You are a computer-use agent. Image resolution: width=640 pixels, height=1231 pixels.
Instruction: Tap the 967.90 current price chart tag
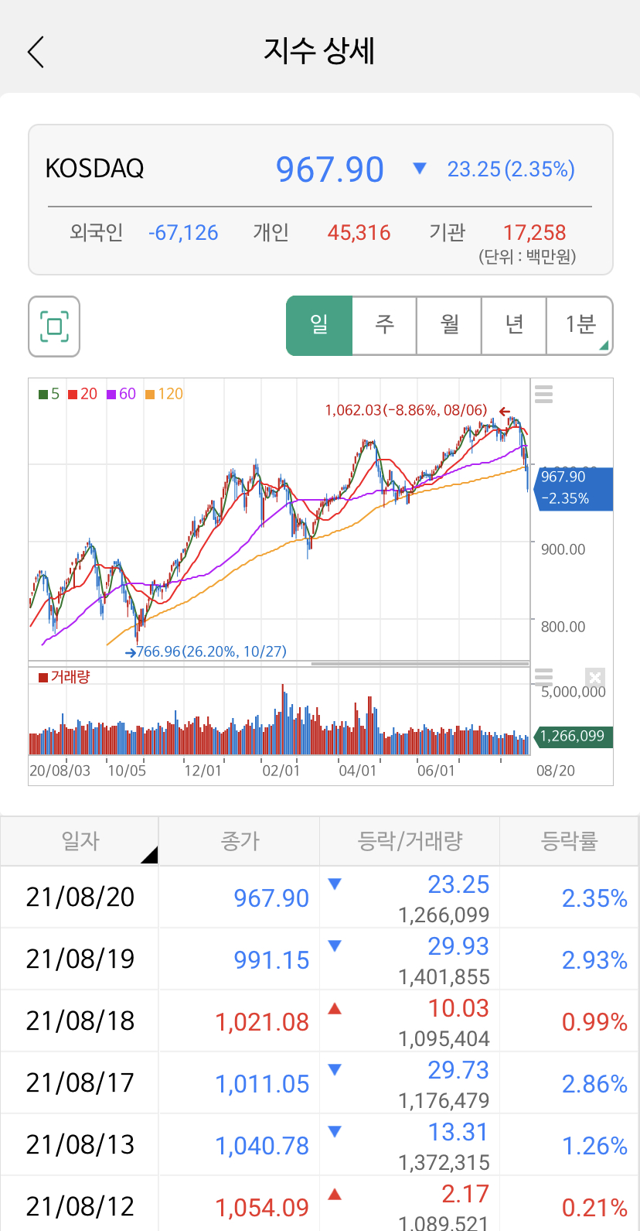tap(573, 488)
